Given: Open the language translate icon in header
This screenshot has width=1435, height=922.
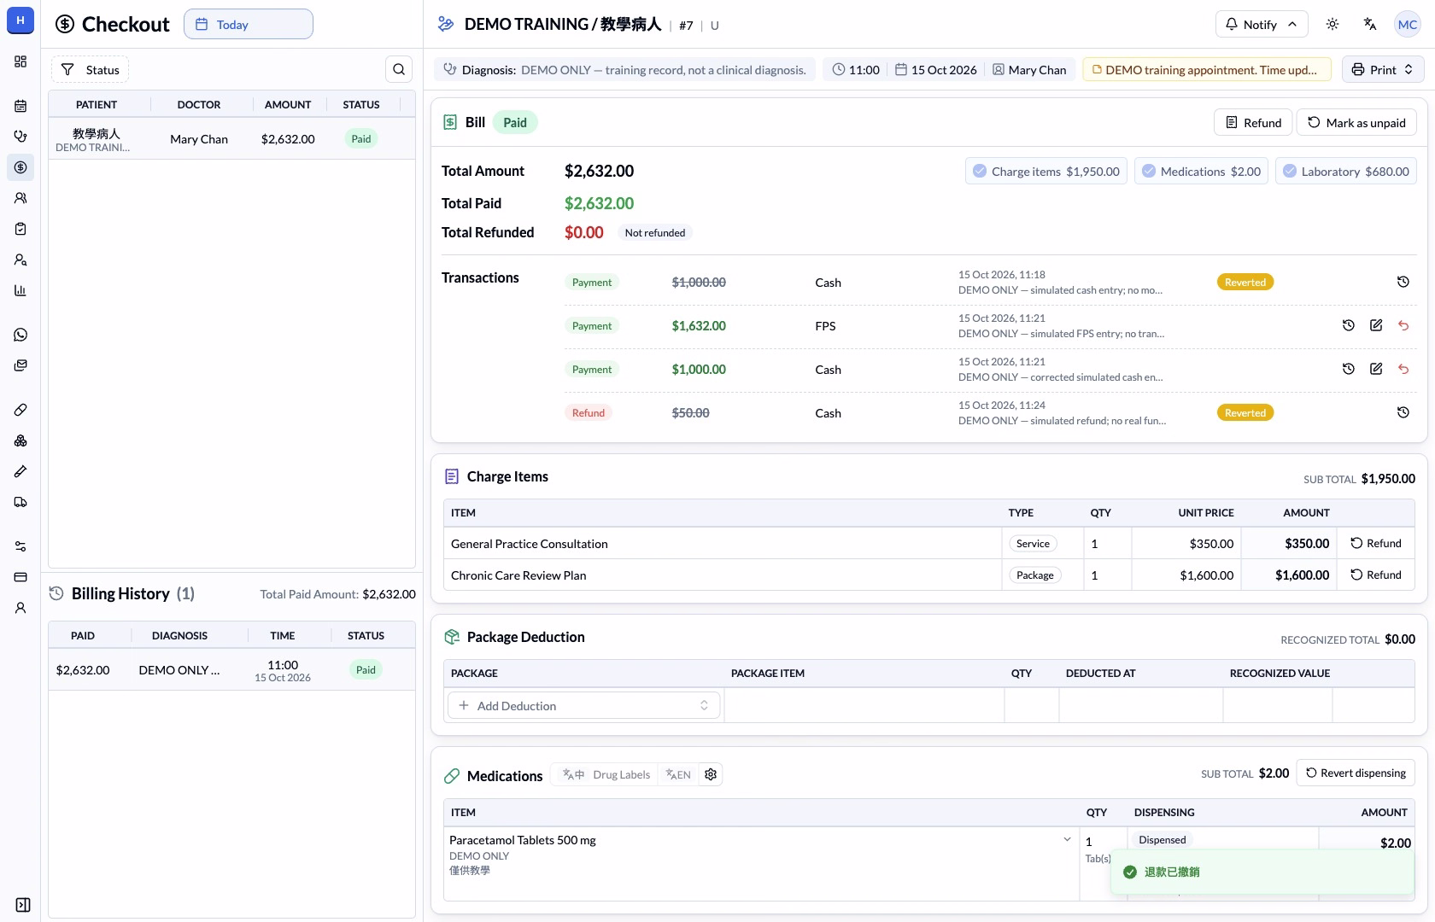Looking at the screenshot, I should coord(1370,24).
